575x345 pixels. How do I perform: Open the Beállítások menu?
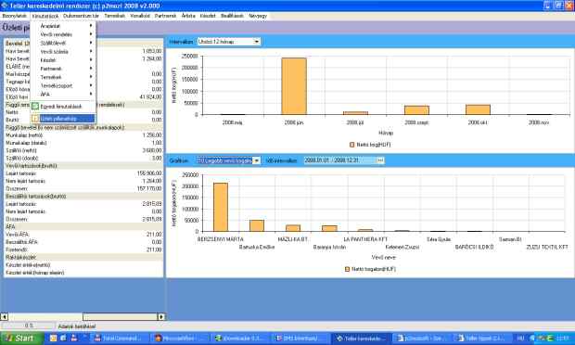pyautogui.click(x=232, y=16)
